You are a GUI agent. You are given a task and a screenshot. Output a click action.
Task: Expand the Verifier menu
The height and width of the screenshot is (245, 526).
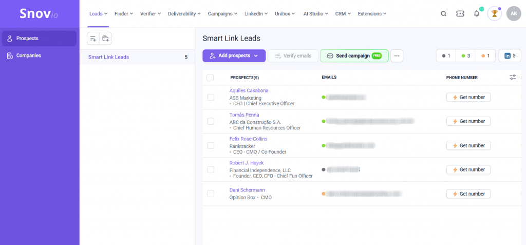tap(151, 14)
